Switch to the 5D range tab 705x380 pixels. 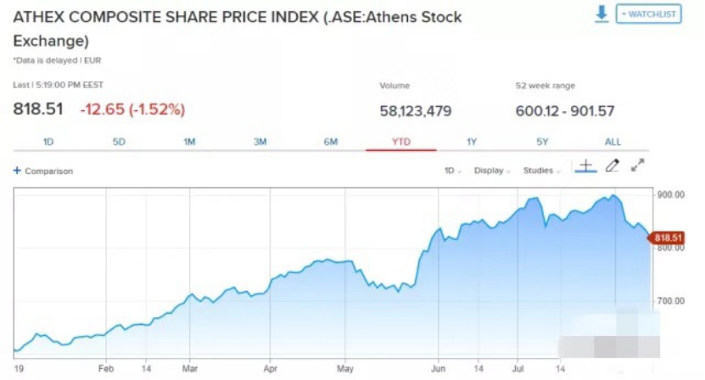point(119,142)
